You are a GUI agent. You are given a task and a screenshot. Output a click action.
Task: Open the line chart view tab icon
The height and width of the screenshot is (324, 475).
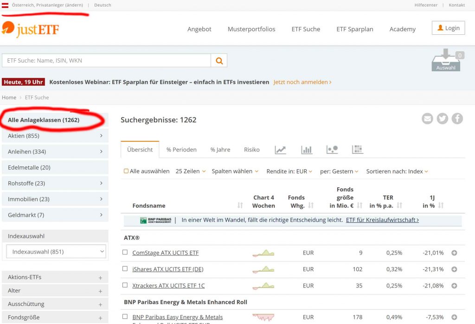pyautogui.click(x=280, y=150)
